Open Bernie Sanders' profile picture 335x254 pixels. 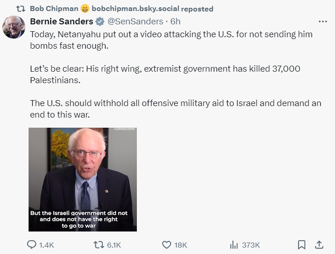[14, 27]
